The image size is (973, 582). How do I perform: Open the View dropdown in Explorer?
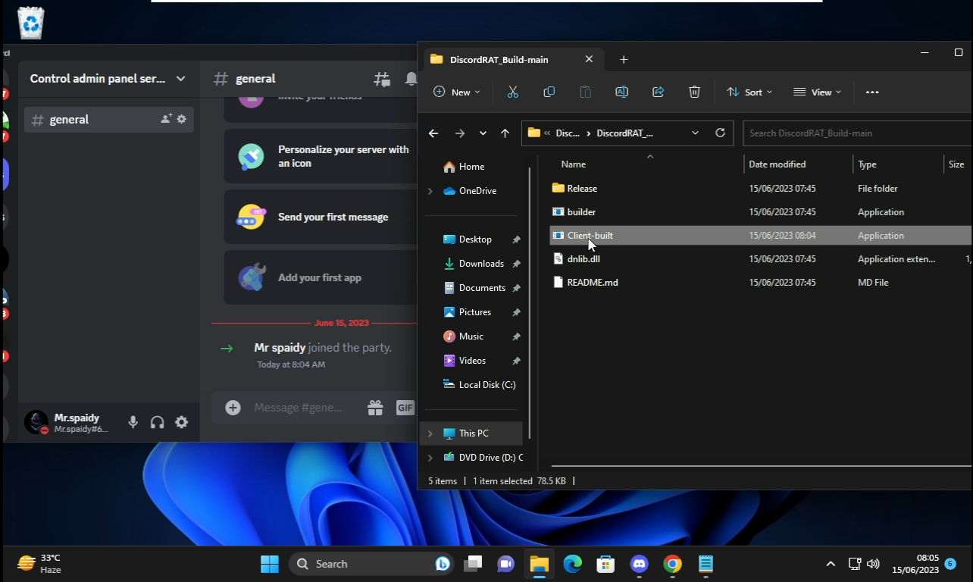tap(817, 92)
